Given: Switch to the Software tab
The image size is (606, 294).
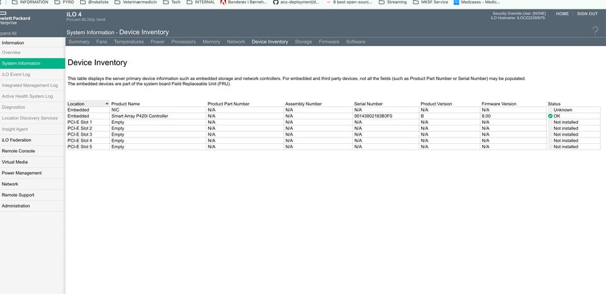Looking at the screenshot, I should [x=355, y=42].
